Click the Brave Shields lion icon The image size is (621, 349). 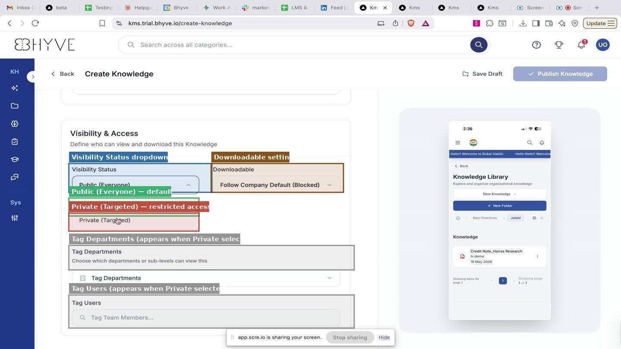coord(411,23)
